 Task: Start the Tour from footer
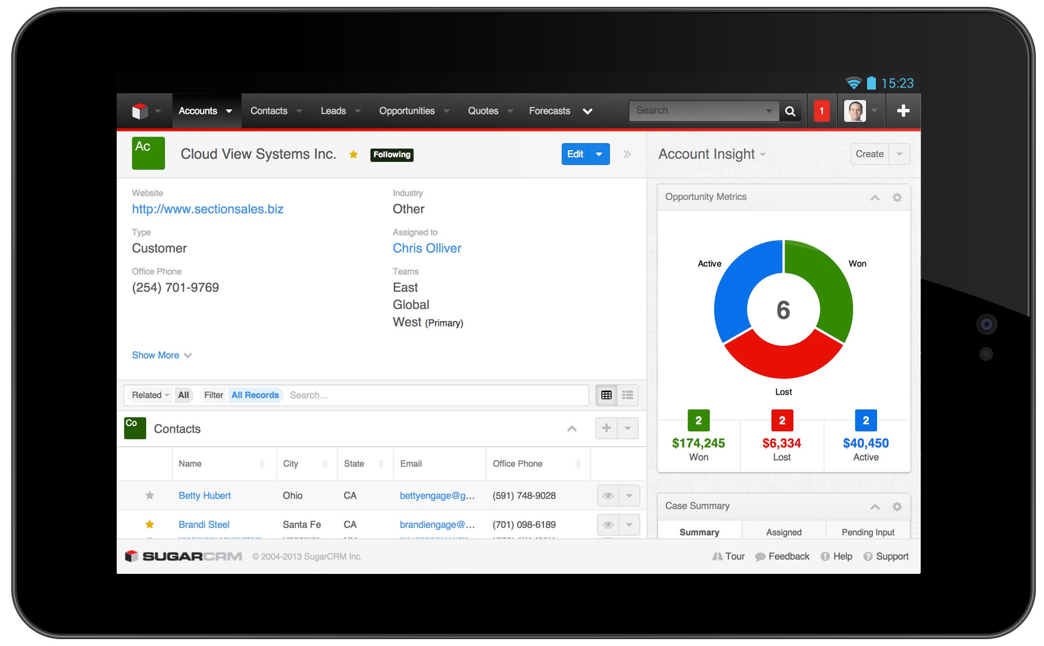click(728, 556)
